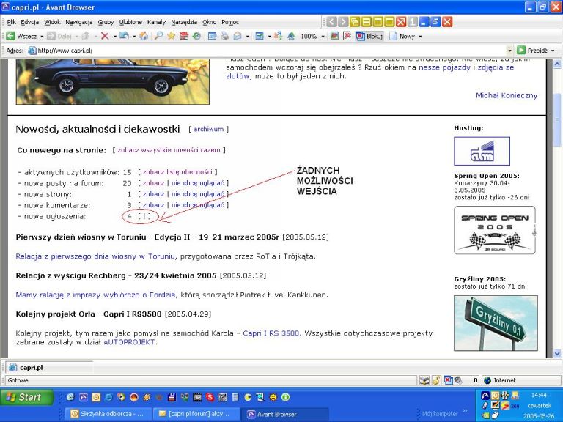This screenshot has height=422, width=563.
Task: Click the Start button
Action: click(27, 397)
